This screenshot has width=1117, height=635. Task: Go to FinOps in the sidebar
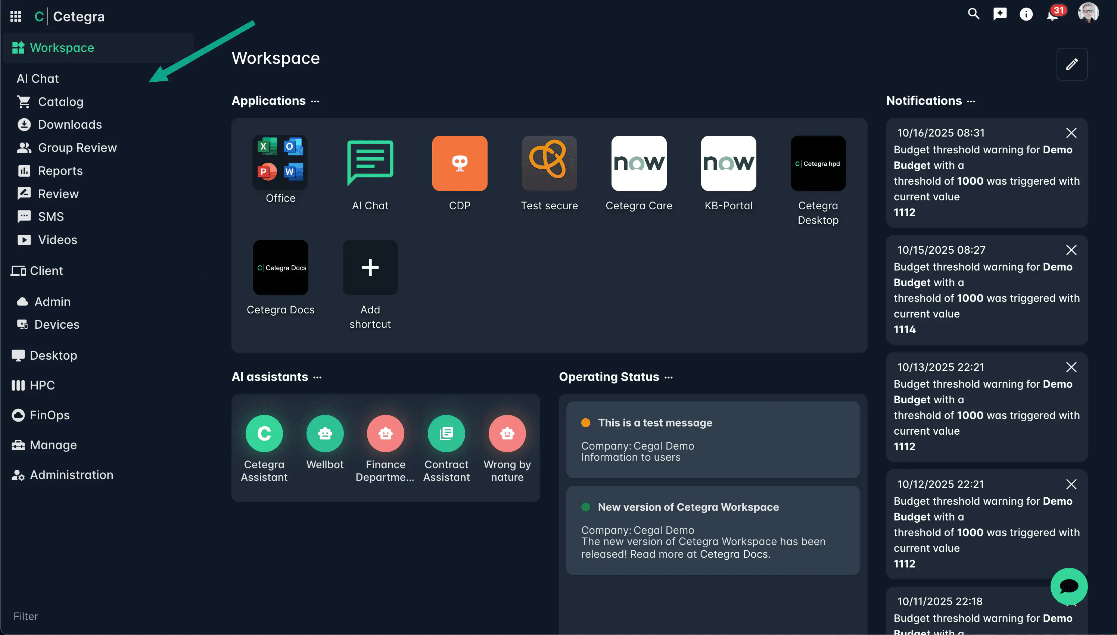(49, 415)
